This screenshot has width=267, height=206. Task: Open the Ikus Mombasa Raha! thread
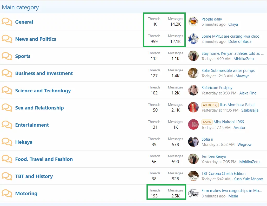(x=237, y=105)
